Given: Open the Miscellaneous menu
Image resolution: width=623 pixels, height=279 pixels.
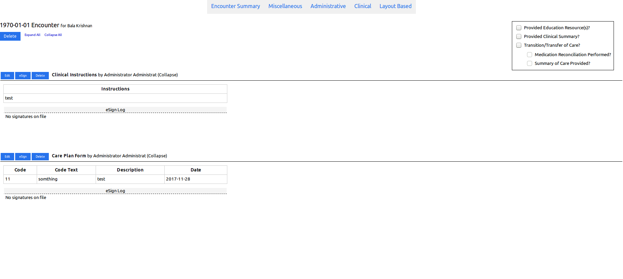Looking at the screenshot, I should (285, 6).
